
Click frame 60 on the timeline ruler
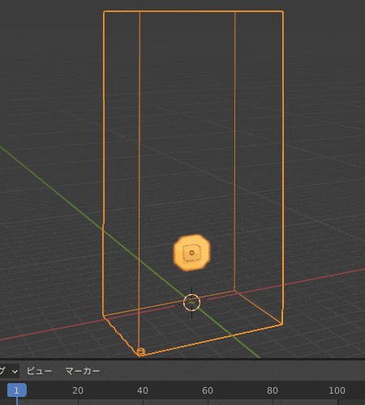208,390
